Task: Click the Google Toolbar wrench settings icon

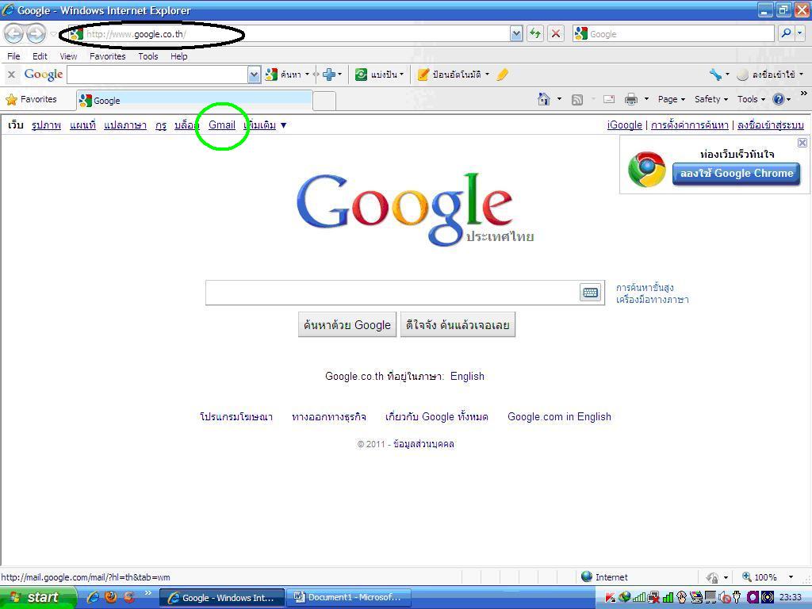Action: (x=716, y=75)
